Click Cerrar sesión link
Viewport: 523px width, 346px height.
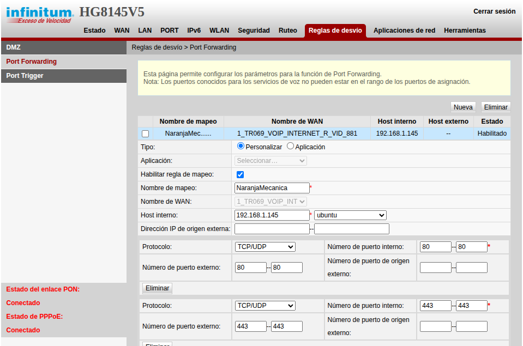pyautogui.click(x=494, y=11)
